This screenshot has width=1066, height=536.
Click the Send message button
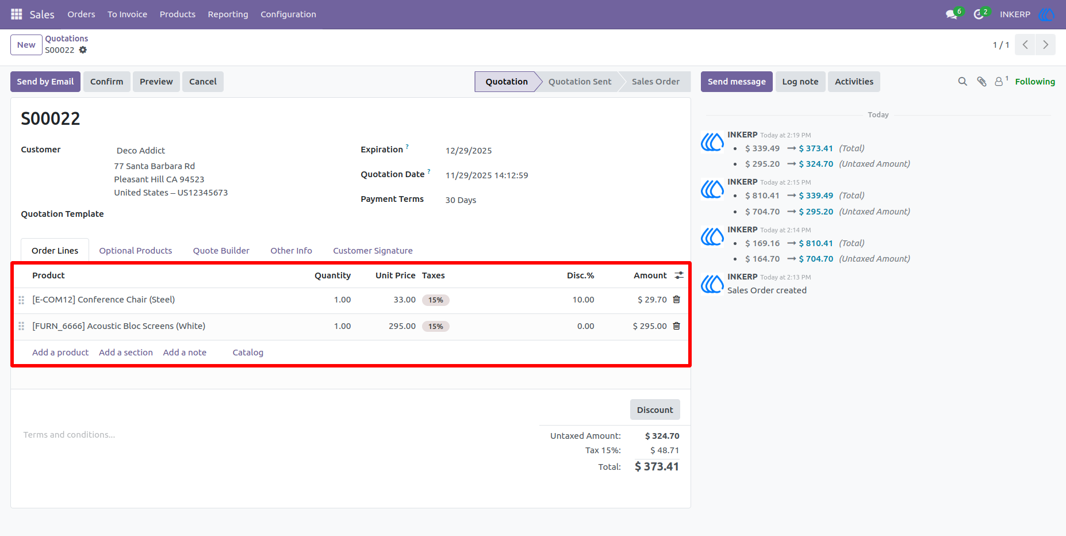737,82
